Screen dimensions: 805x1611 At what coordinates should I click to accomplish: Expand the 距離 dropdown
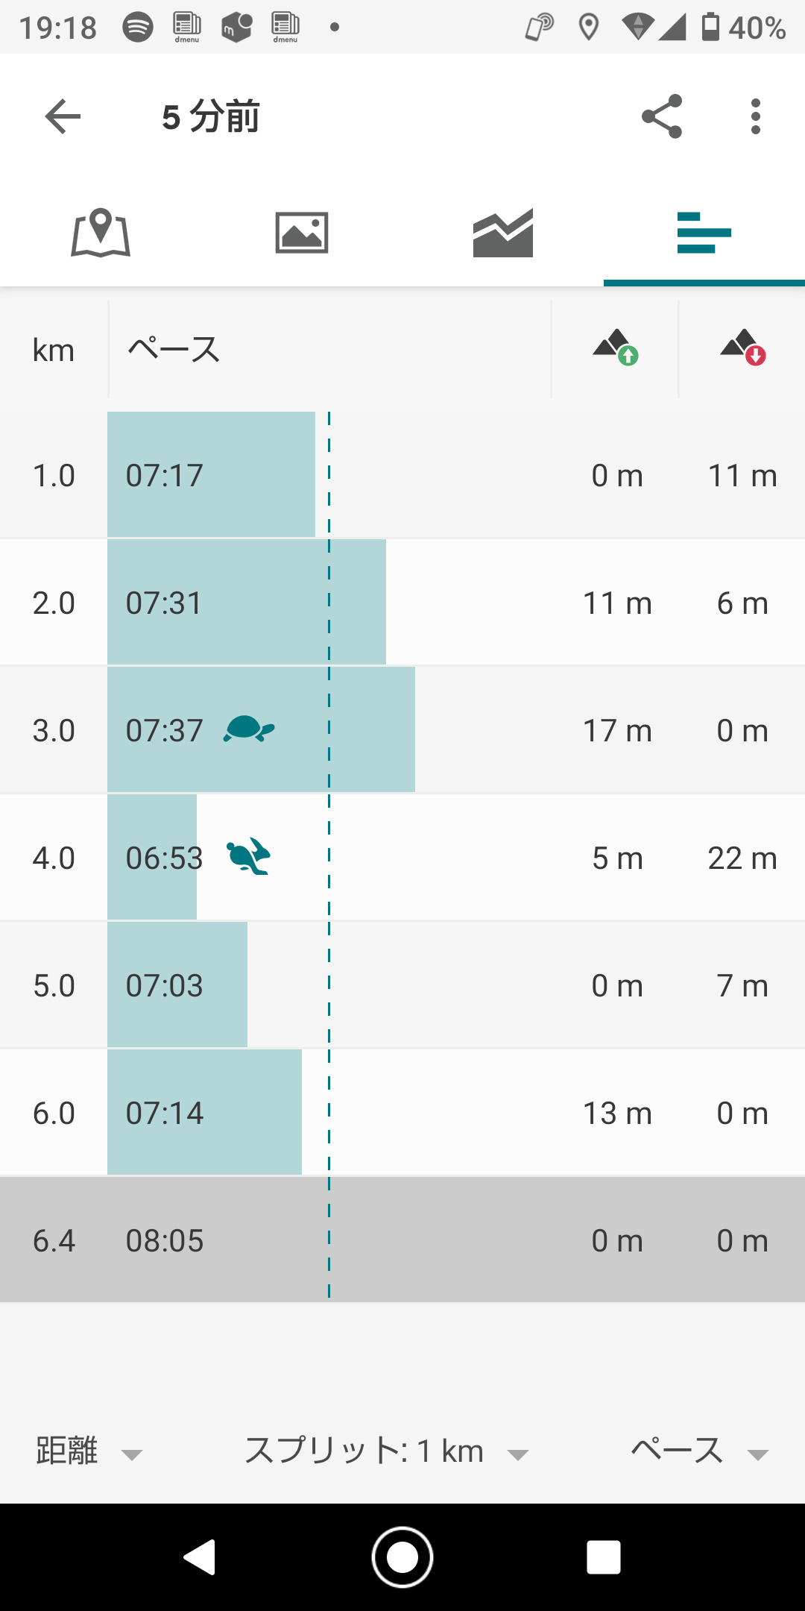pos(89,1451)
